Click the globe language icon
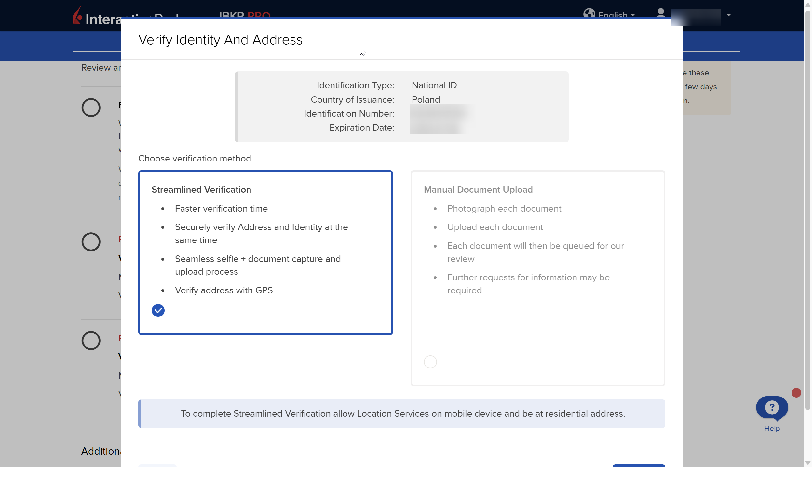 (589, 13)
